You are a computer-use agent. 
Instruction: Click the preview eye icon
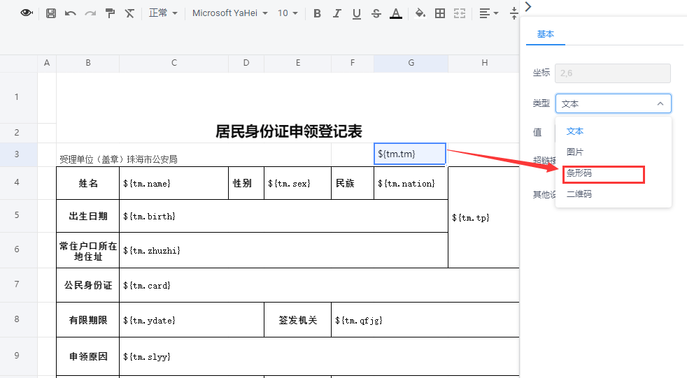27,13
